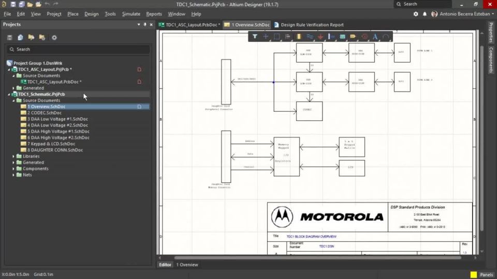This screenshot has height=279, width=497.
Task: Click the close project folder icon
Action: (42, 37)
